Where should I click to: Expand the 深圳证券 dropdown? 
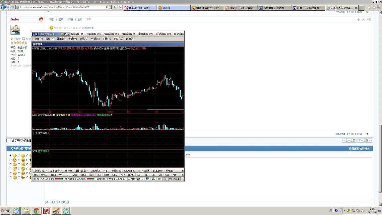pos(62,171)
